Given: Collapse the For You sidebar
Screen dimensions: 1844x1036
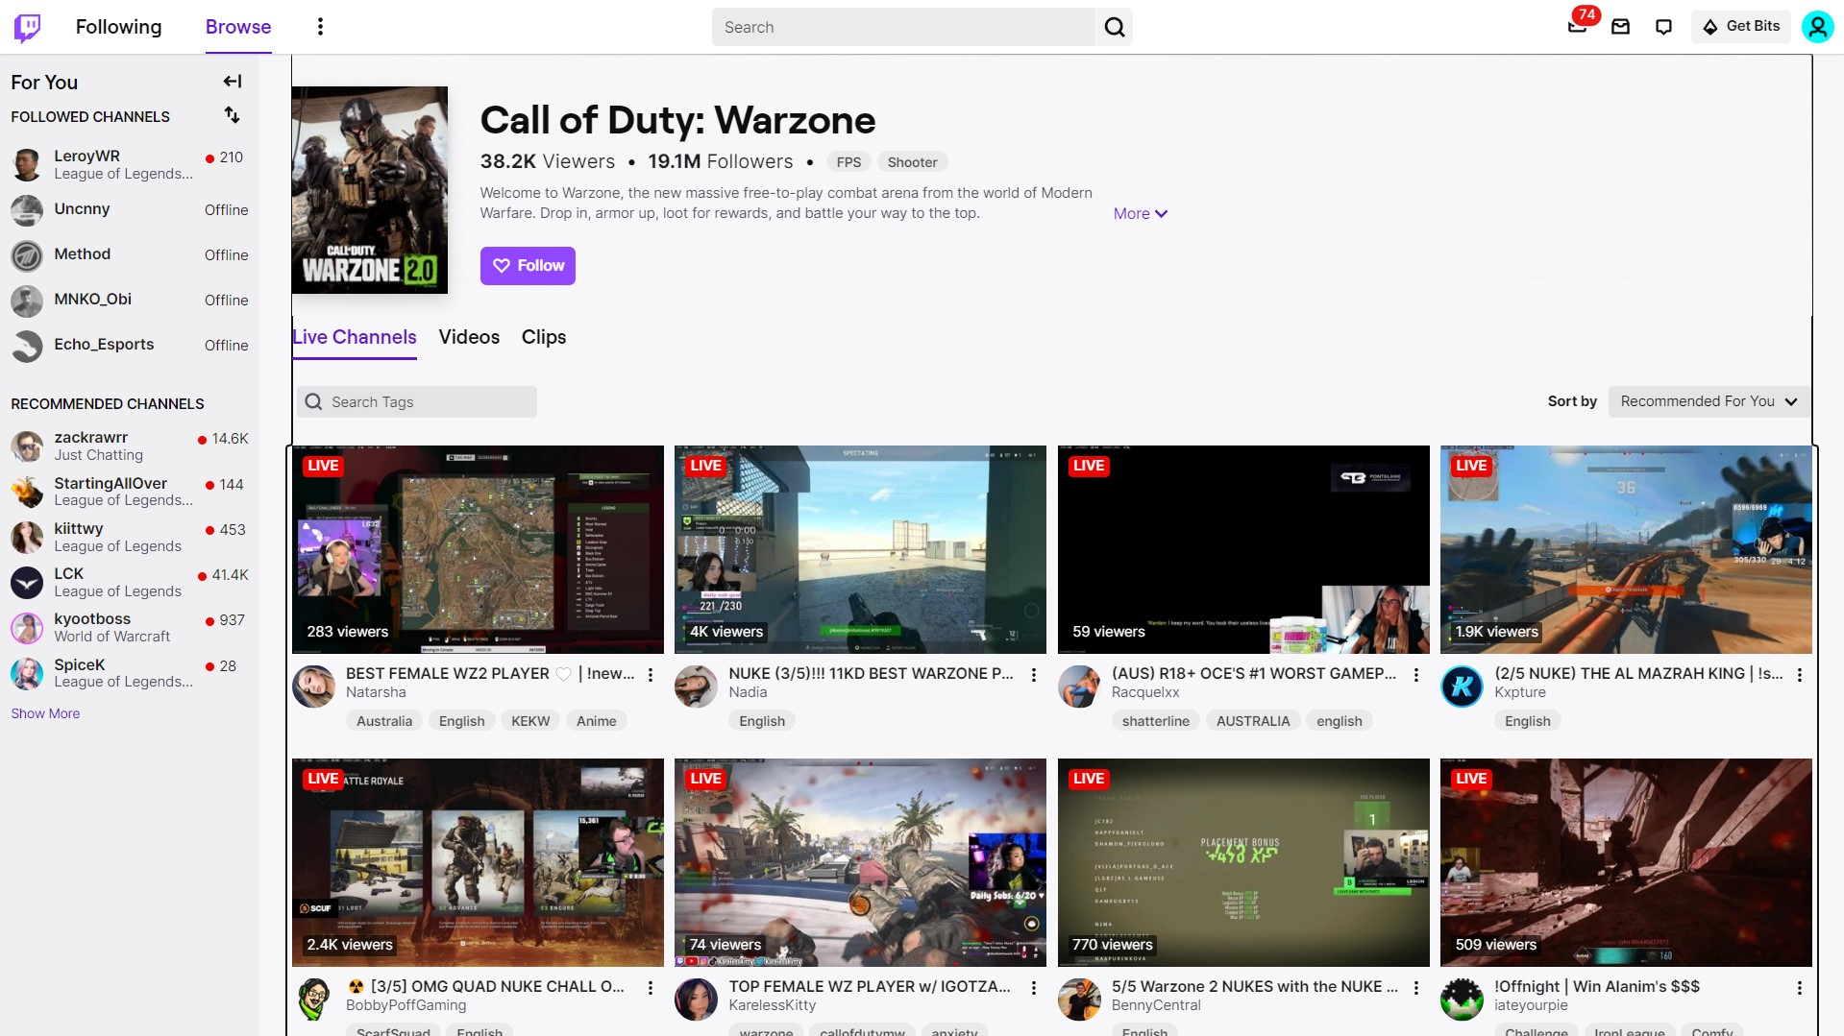Looking at the screenshot, I should point(232,82).
